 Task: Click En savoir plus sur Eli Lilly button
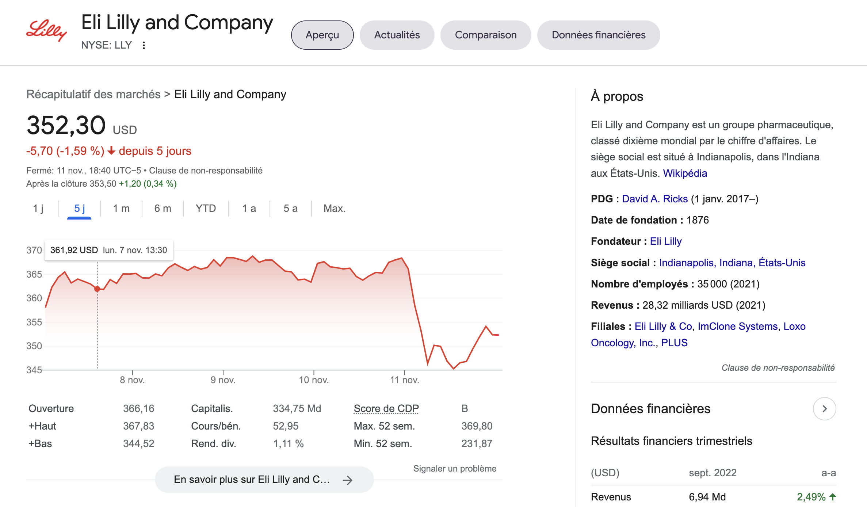264,480
